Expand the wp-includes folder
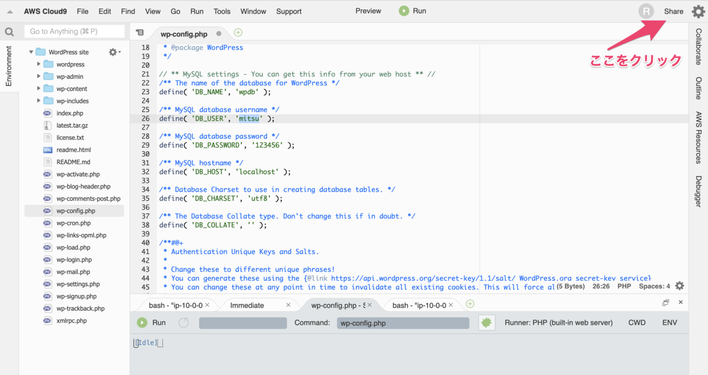708x375 pixels. [39, 101]
